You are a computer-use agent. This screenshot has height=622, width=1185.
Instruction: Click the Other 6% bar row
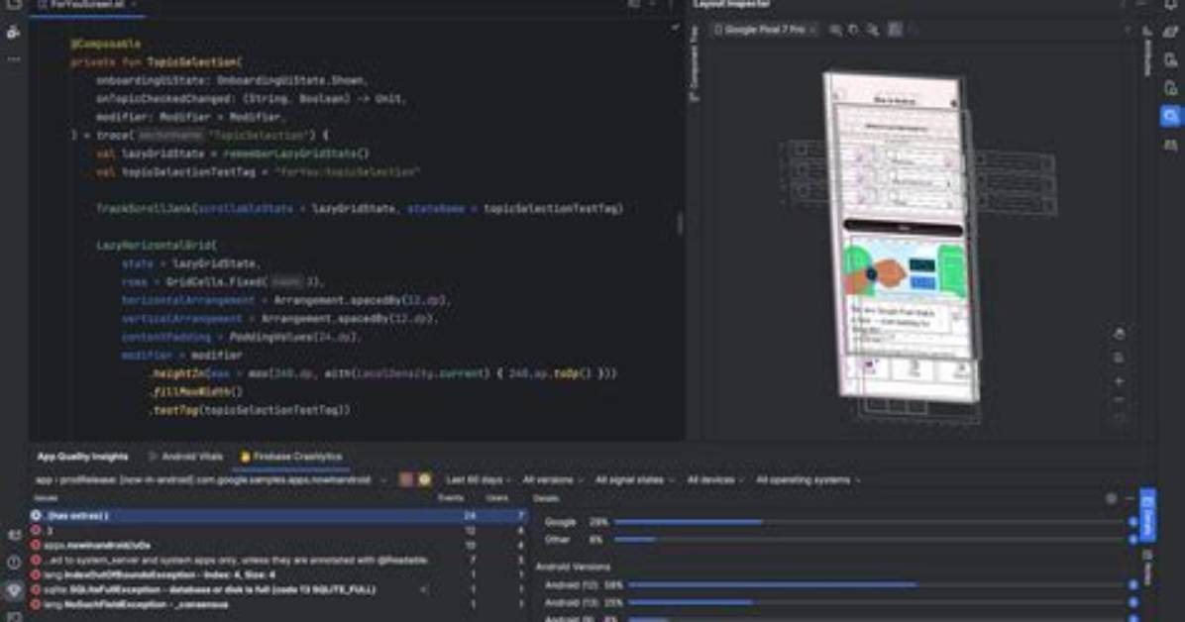pos(841,540)
